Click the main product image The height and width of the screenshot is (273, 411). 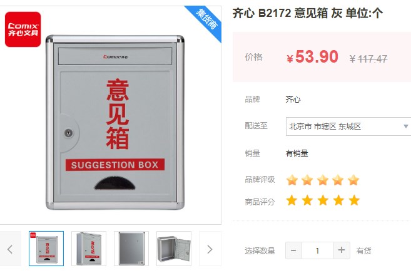pyautogui.click(x=115, y=122)
